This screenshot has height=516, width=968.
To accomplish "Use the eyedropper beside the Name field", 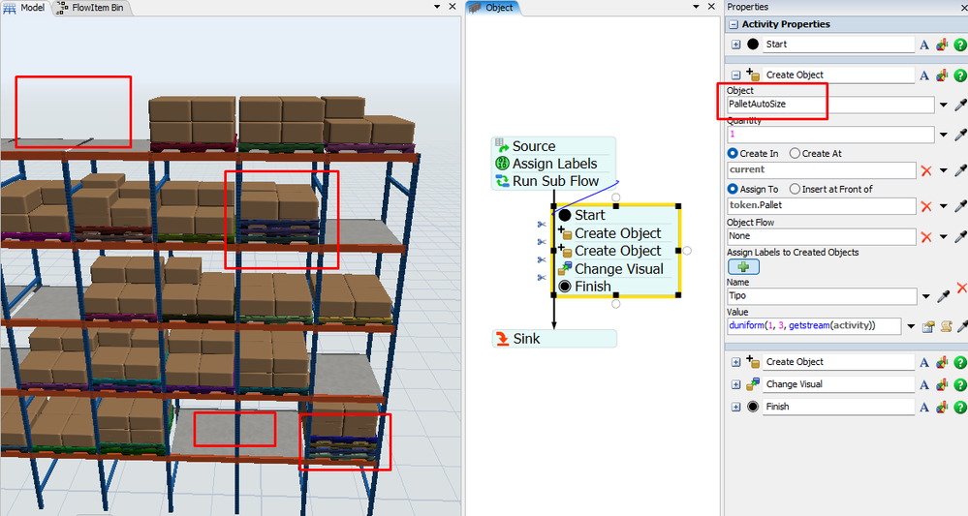I will click(944, 296).
